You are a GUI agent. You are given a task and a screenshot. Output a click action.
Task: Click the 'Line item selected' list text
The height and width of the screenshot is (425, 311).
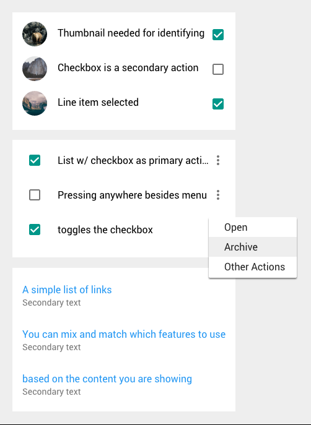tap(99, 102)
